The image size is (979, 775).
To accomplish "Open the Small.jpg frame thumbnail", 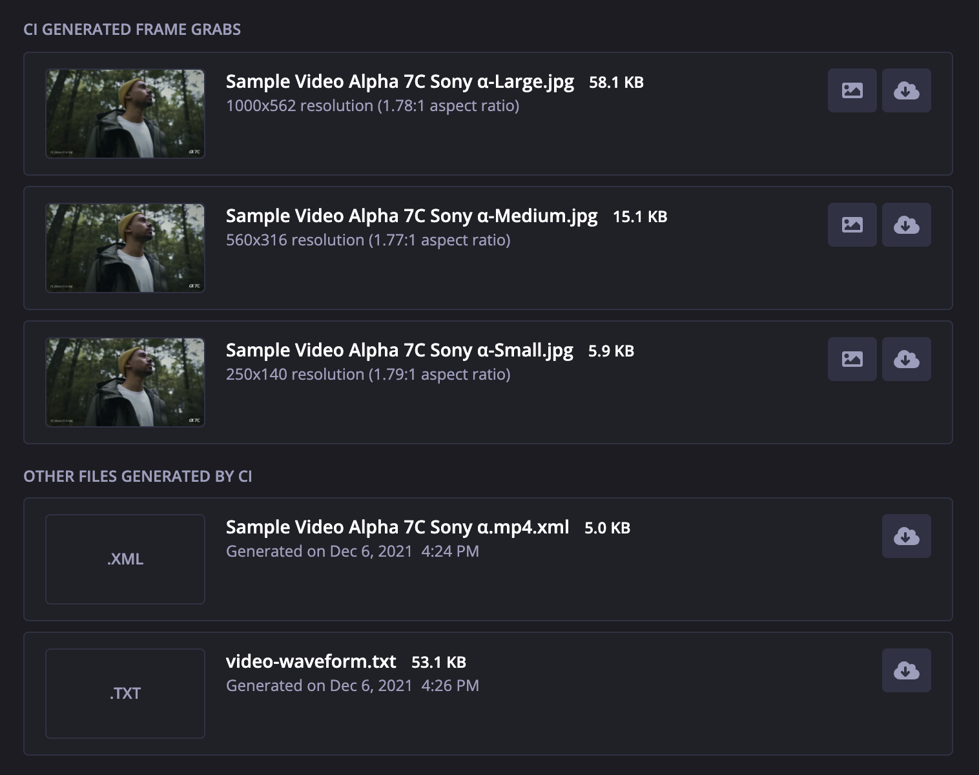I will point(125,382).
